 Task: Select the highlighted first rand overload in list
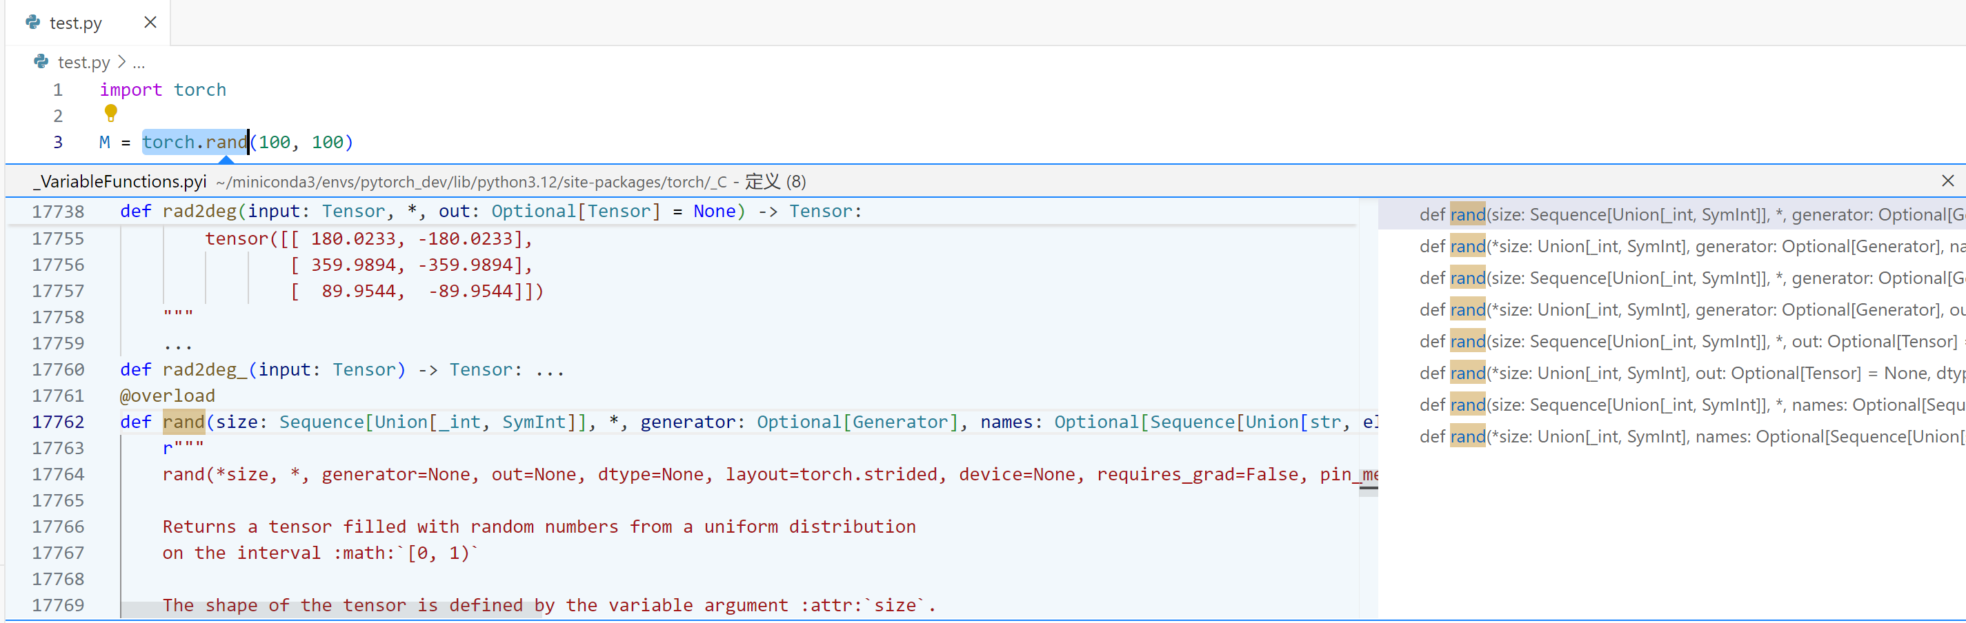(1679, 214)
